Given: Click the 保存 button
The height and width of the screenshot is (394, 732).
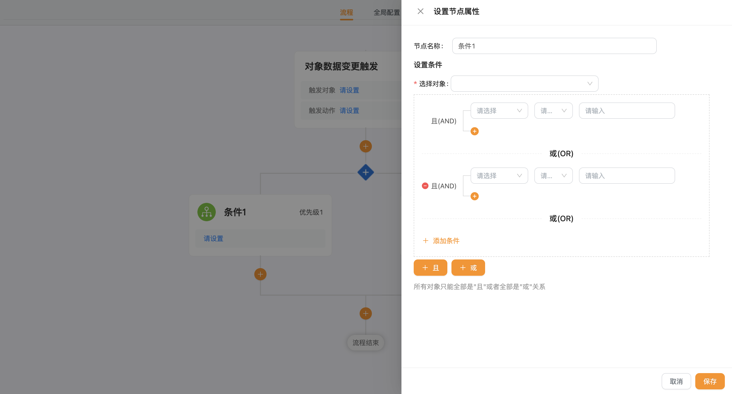Looking at the screenshot, I should point(710,381).
